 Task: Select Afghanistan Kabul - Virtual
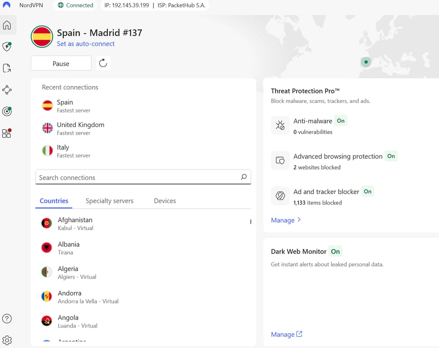pos(143,224)
